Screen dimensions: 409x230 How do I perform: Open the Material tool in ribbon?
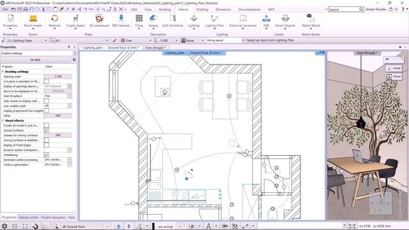coord(54,21)
